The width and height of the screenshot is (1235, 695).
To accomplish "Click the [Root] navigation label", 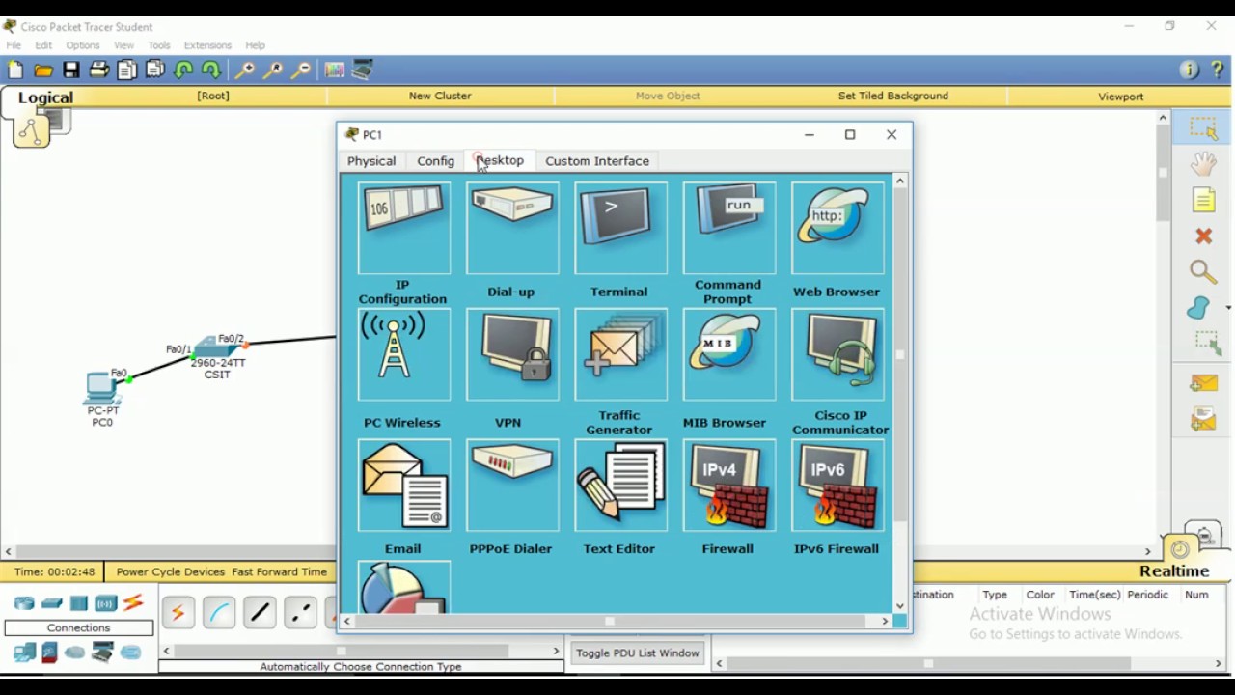I will (x=213, y=96).
